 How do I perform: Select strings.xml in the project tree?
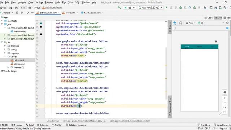(19, 64)
